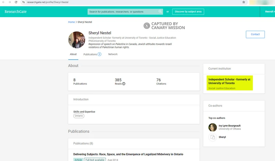Open Independent Scholar institution link
The width and height of the screenshot is (275, 161).
coord(229,81)
